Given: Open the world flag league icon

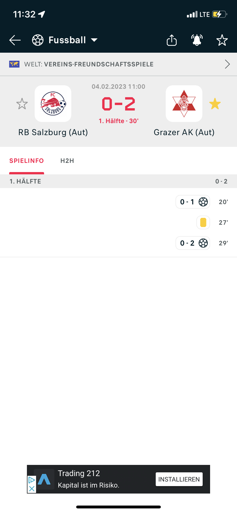Looking at the screenshot, I should click(14, 64).
